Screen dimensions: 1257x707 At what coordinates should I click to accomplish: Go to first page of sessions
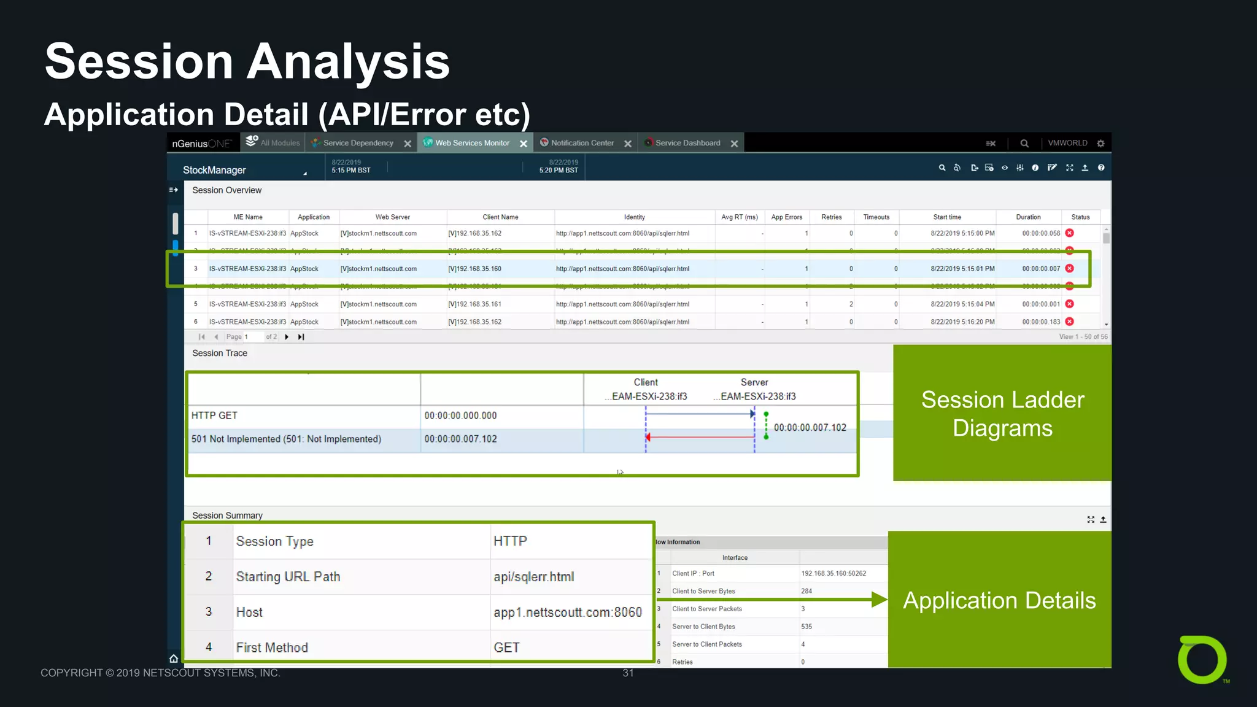tap(201, 337)
